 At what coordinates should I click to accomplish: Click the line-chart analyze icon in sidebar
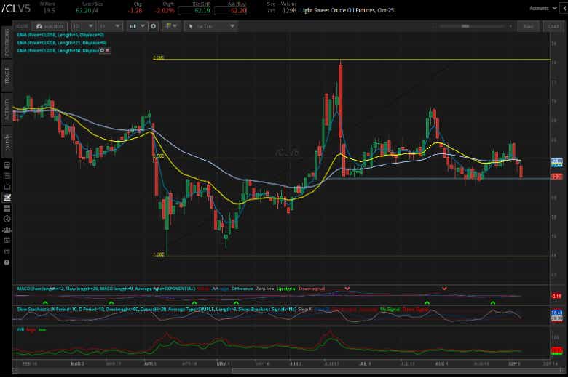[7, 187]
